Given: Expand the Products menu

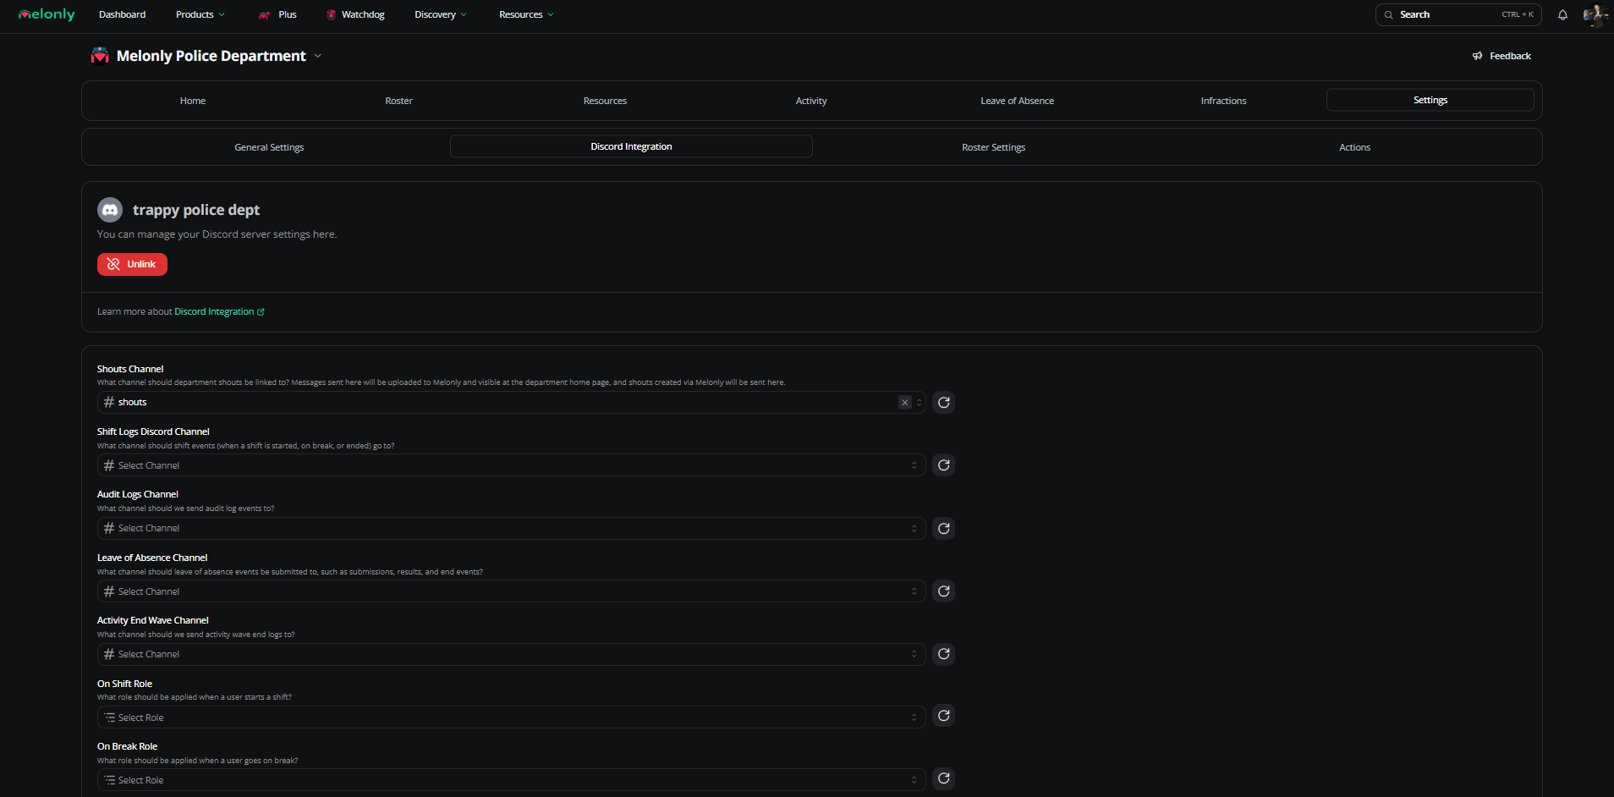Looking at the screenshot, I should 200,14.
